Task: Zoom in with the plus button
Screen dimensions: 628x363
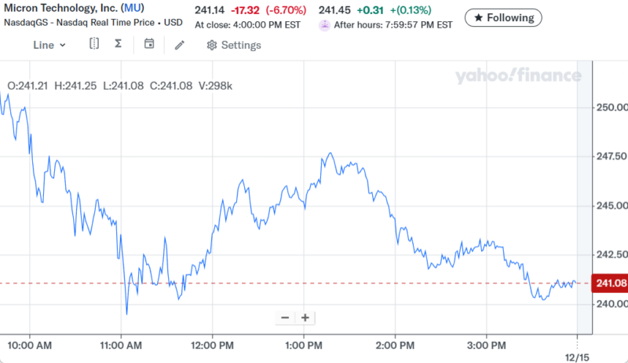Action: click(x=305, y=318)
